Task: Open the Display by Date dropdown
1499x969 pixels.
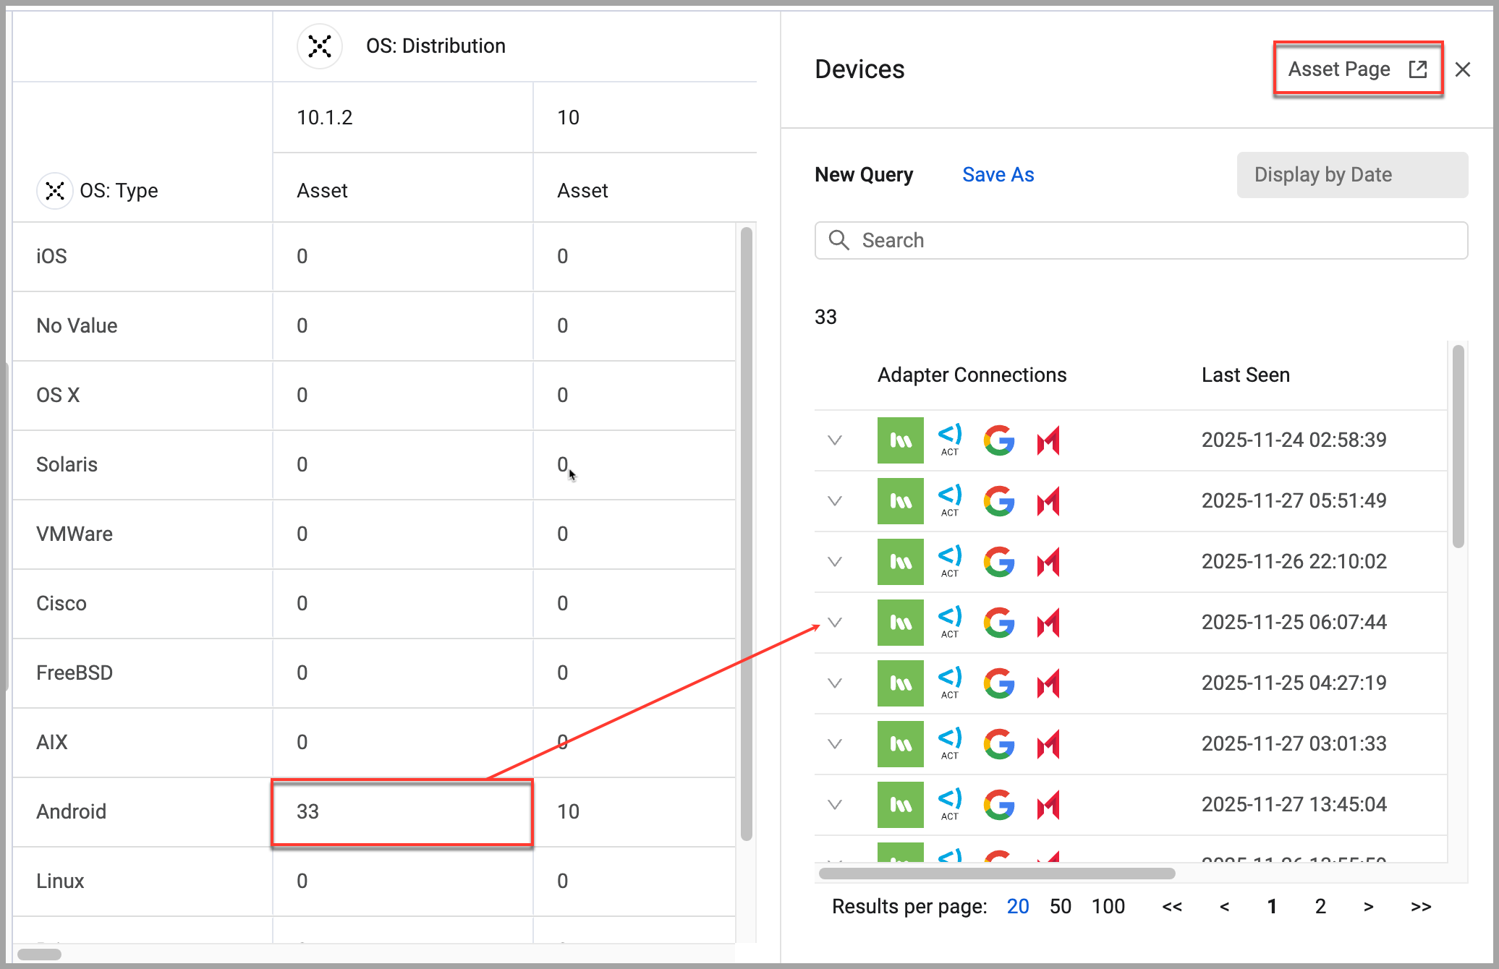Action: (x=1351, y=175)
